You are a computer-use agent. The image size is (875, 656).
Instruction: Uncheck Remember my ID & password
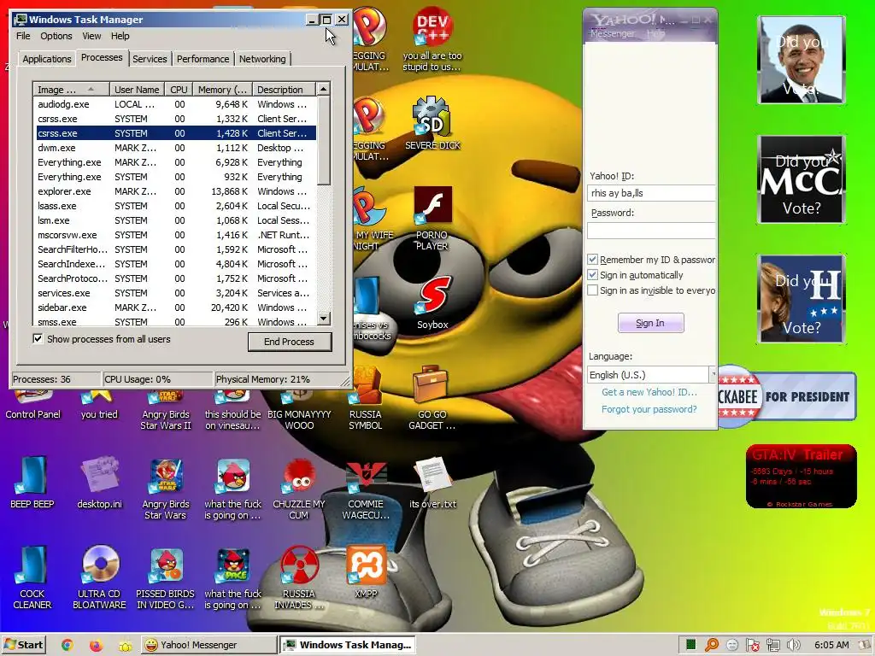point(593,260)
